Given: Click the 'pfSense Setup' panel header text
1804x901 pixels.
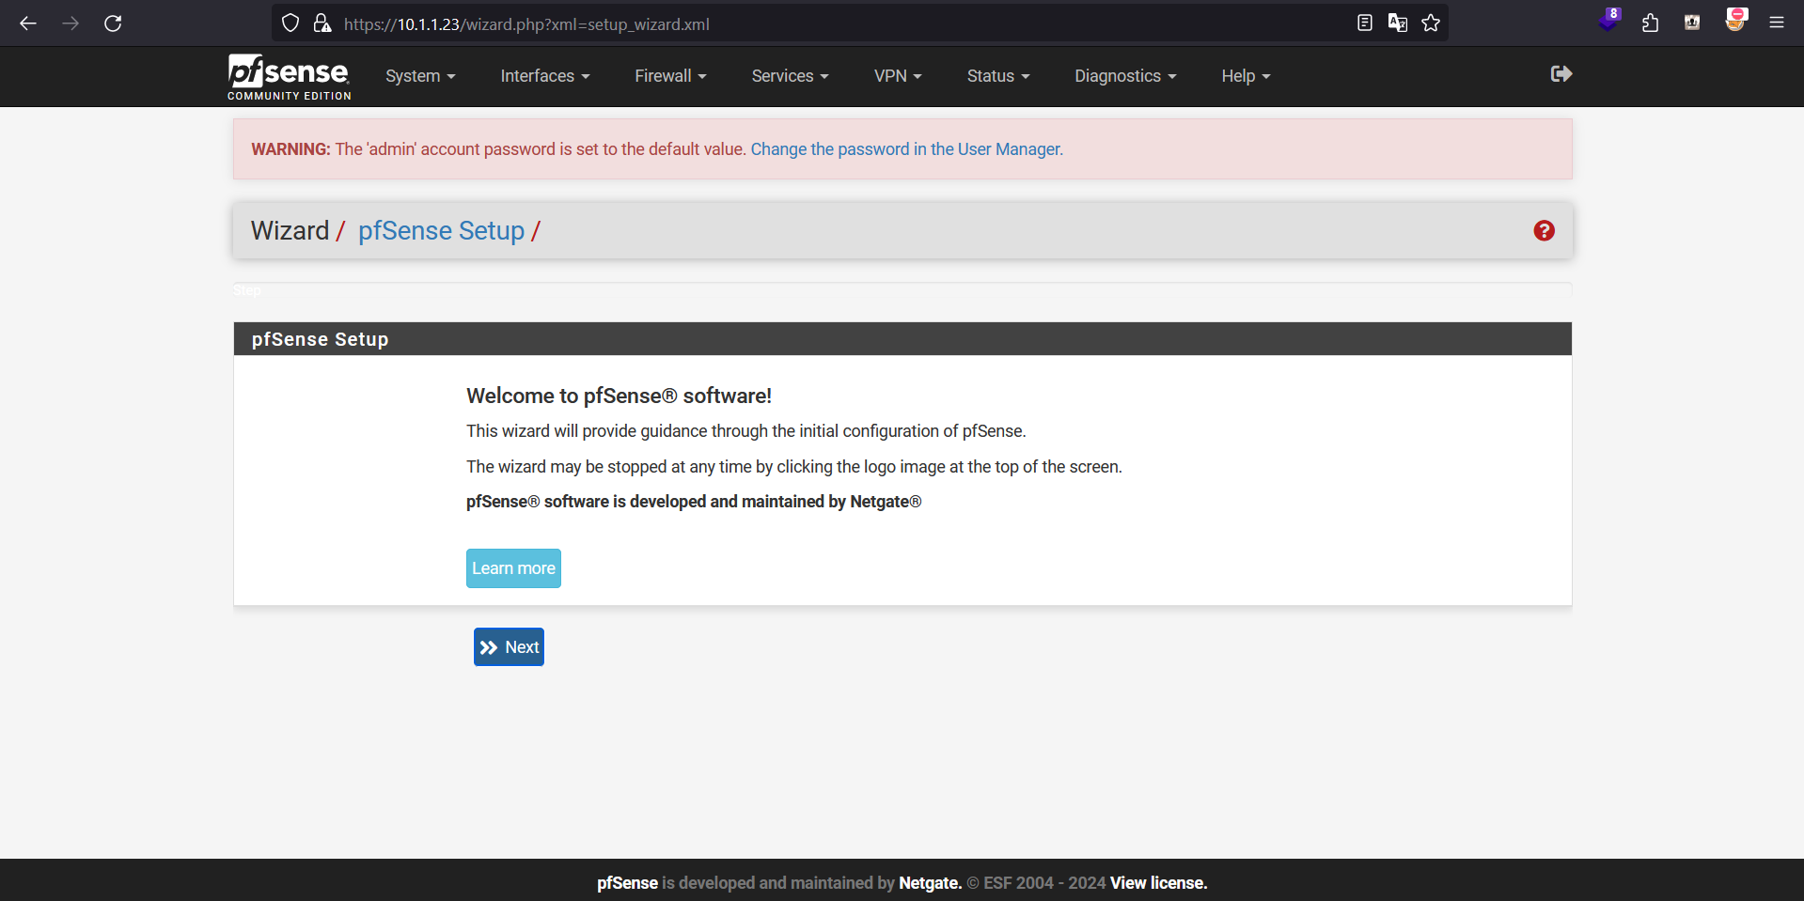Looking at the screenshot, I should pos(320,339).
